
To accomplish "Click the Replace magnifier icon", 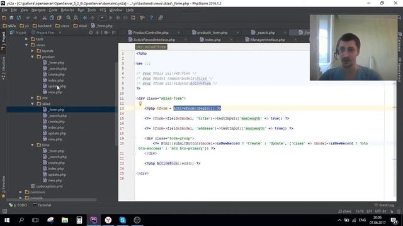I will 76,18.
